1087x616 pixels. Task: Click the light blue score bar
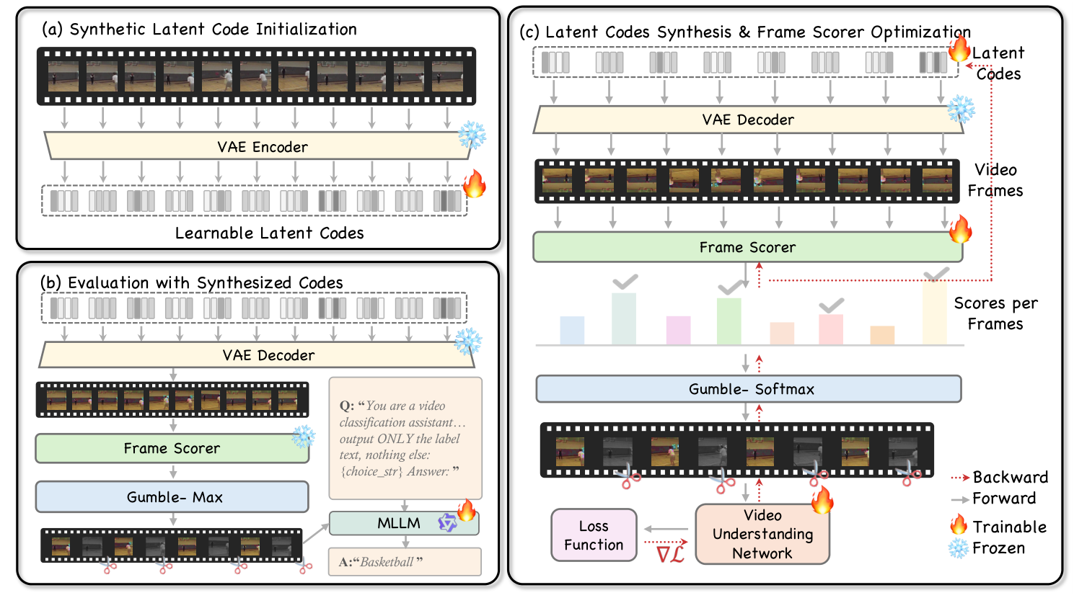pos(572,330)
